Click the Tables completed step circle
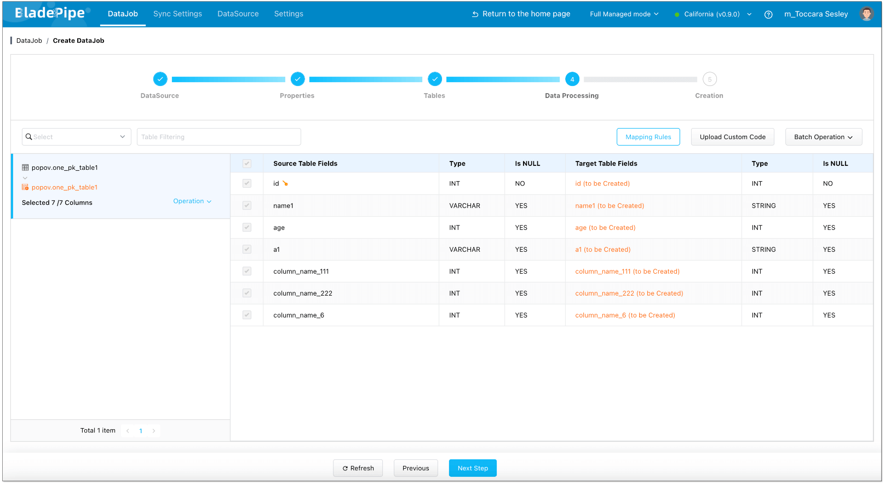885x484 pixels. click(x=434, y=79)
